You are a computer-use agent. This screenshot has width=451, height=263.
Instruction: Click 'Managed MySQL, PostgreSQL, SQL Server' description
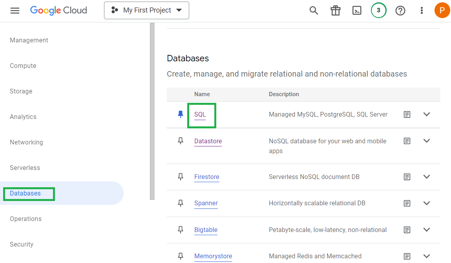point(328,115)
